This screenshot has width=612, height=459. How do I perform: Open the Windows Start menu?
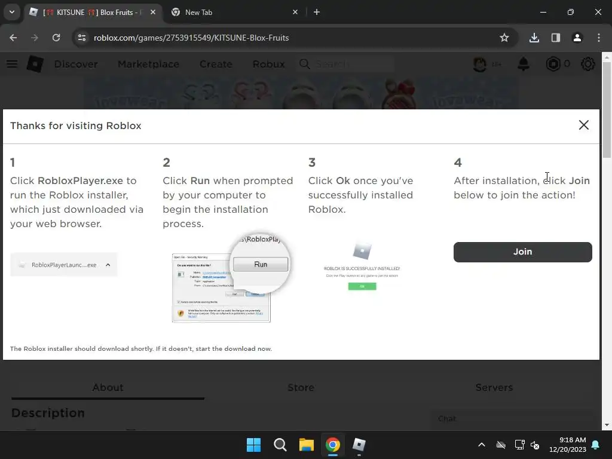[x=253, y=445]
